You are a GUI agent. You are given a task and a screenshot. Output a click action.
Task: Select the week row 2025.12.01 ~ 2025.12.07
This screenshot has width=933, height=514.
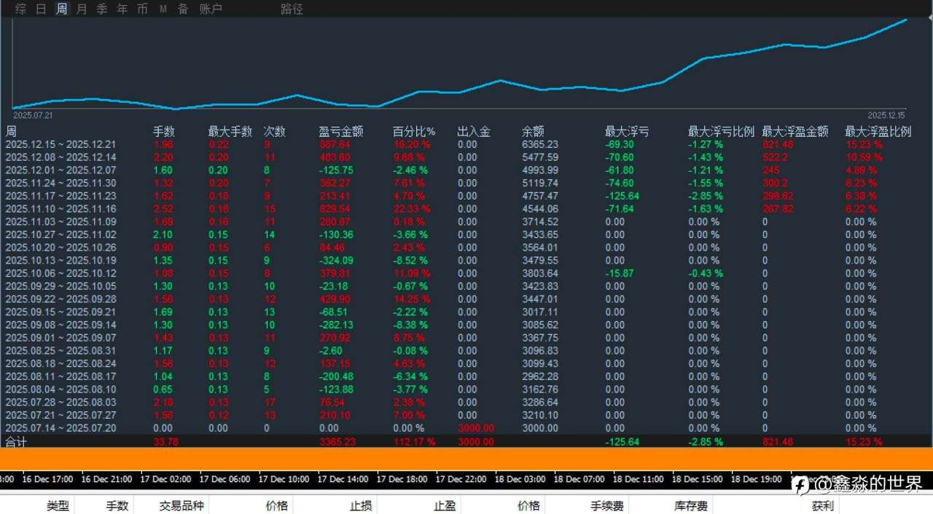click(466, 170)
